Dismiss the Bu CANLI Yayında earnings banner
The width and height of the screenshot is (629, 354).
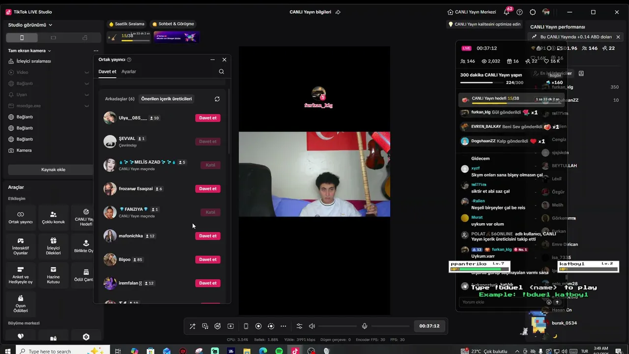(618, 37)
